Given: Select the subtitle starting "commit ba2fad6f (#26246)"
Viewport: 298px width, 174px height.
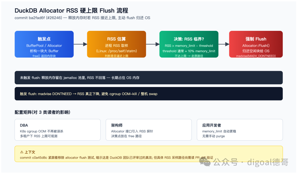Looking at the screenshot, I should pos(82,18).
